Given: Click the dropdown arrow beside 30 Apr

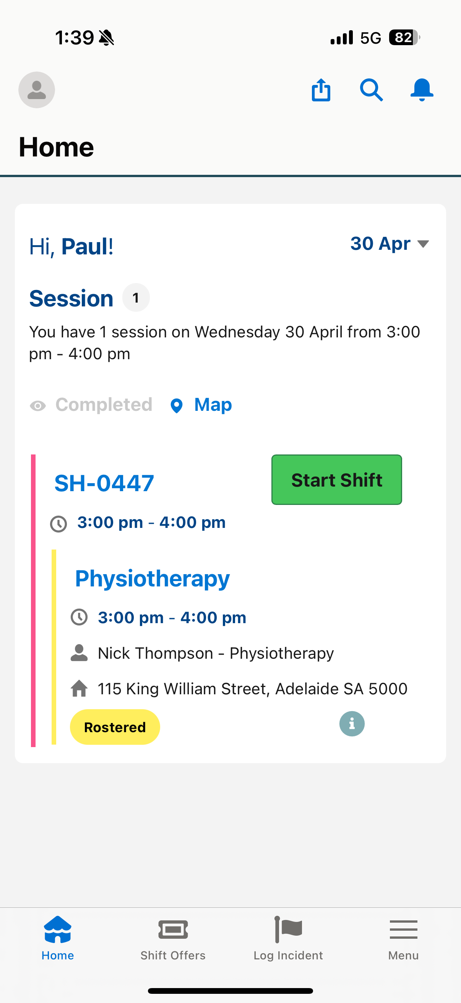Looking at the screenshot, I should (x=423, y=244).
